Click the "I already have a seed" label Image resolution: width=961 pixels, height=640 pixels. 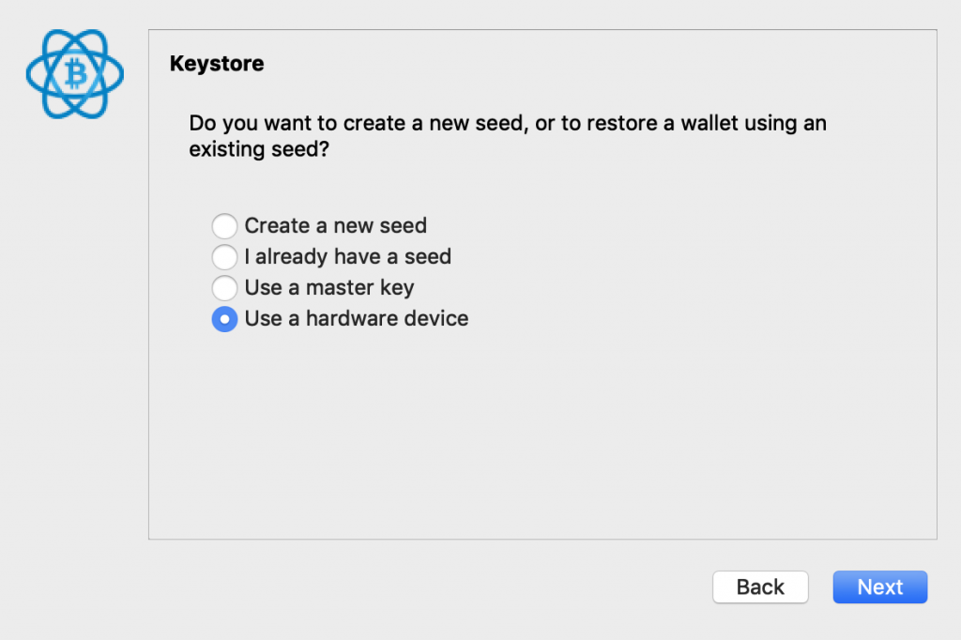(x=347, y=257)
